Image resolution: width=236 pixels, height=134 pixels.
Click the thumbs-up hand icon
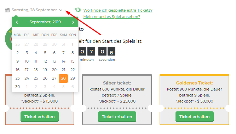coord(78,10)
